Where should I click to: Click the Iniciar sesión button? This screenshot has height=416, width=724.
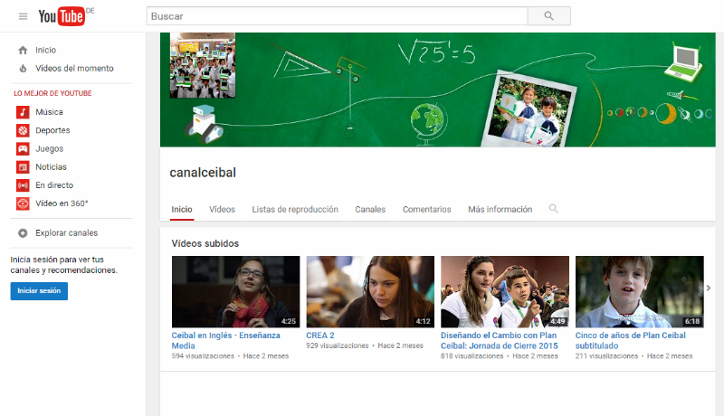click(x=39, y=291)
